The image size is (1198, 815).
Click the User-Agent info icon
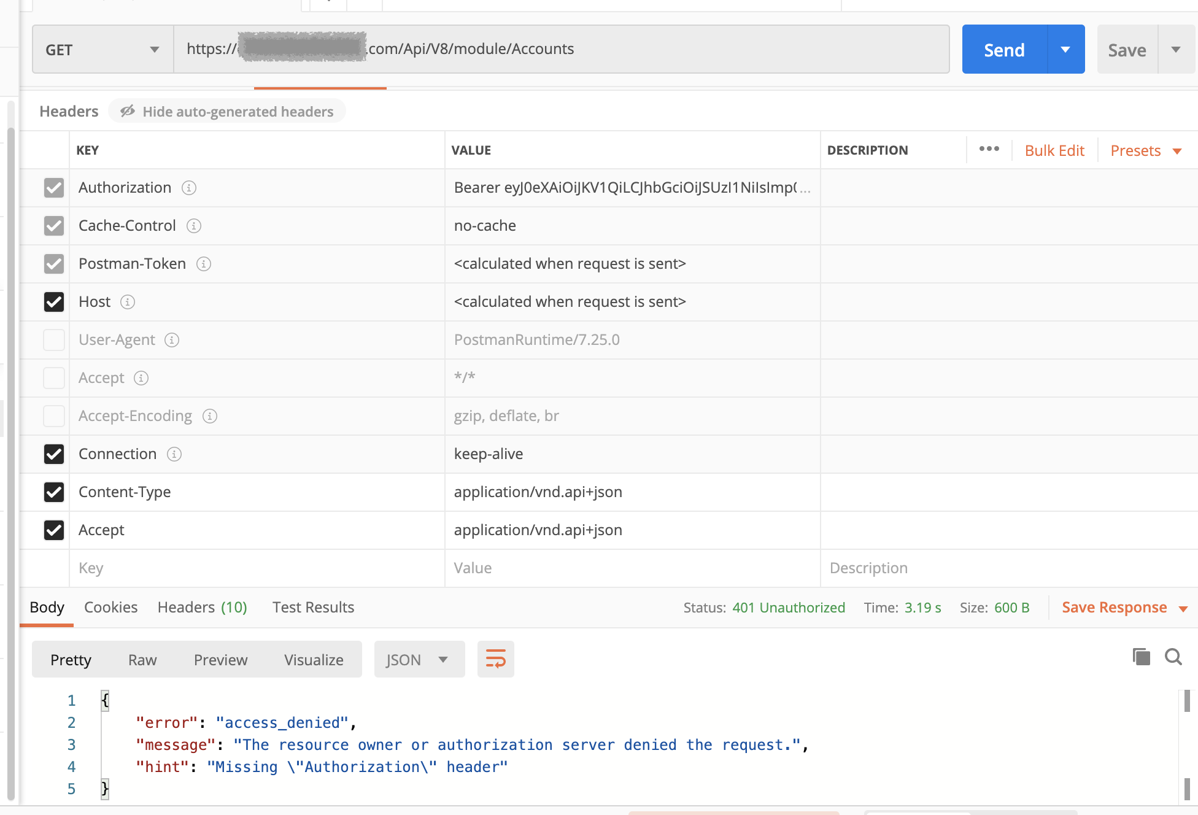pos(172,340)
